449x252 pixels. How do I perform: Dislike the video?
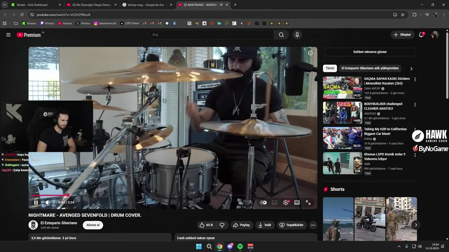[222, 225]
